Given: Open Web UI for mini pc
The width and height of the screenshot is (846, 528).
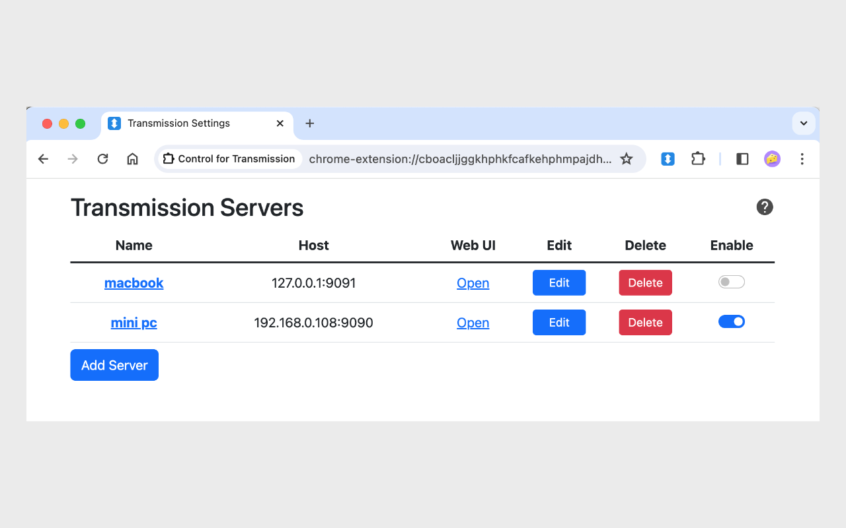Looking at the screenshot, I should point(473,323).
